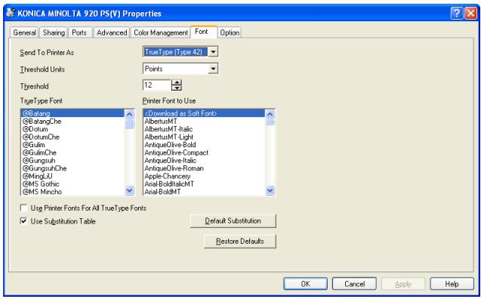This screenshot has width=481, height=299.
Task: Click the Default Substitution button
Action: [233, 220]
